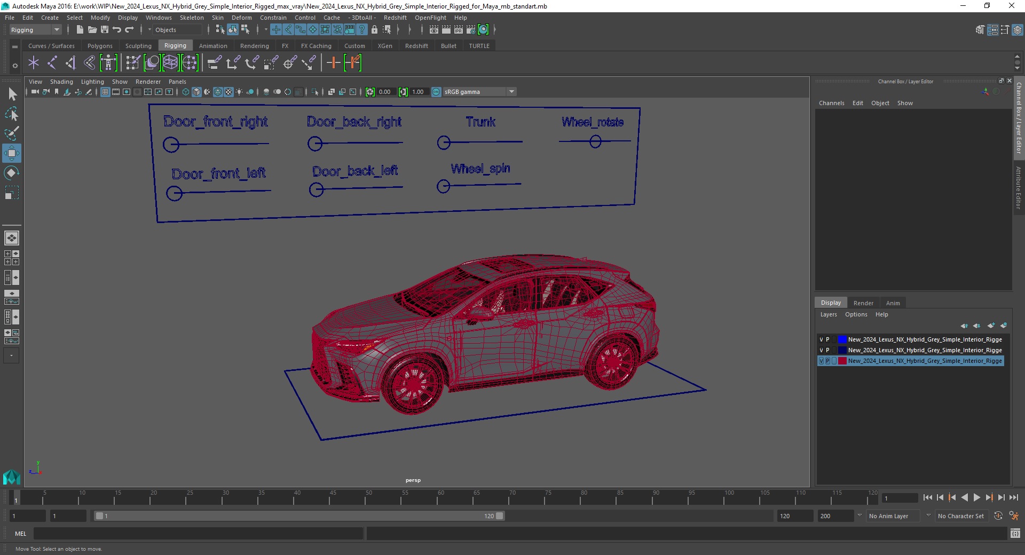Screen dimensions: 1025x555
Task: Select the Create Locator shelf icon
Action: [x=34, y=63]
